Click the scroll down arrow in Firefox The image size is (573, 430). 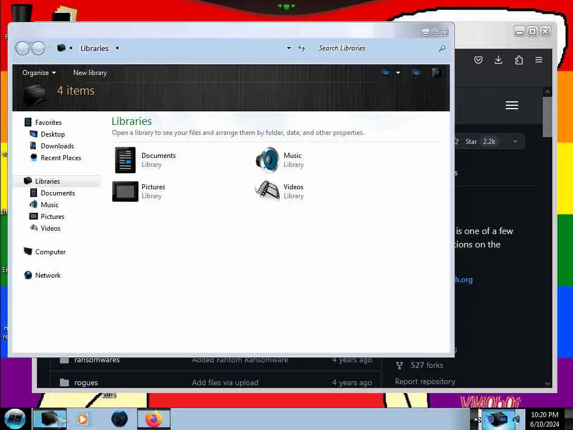pyautogui.click(x=547, y=384)
